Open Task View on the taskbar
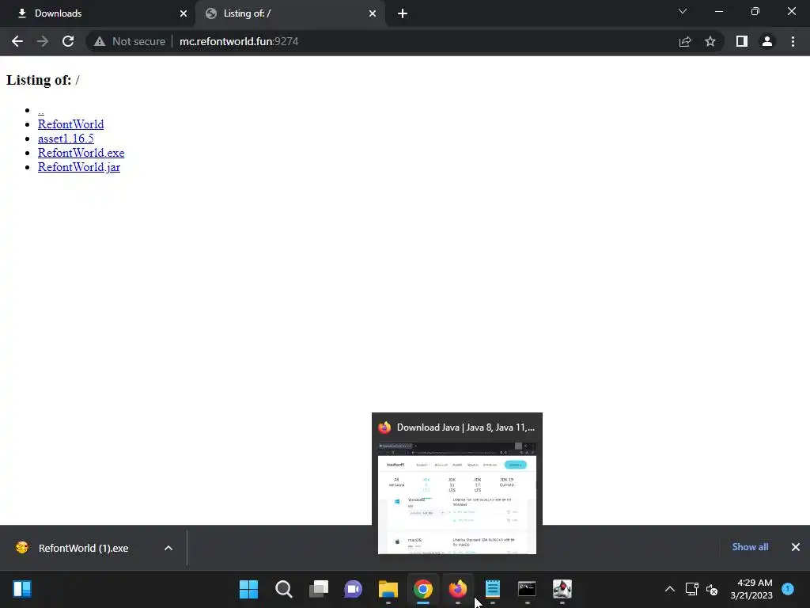The image size is (810, 608). (x=319, y=589)
